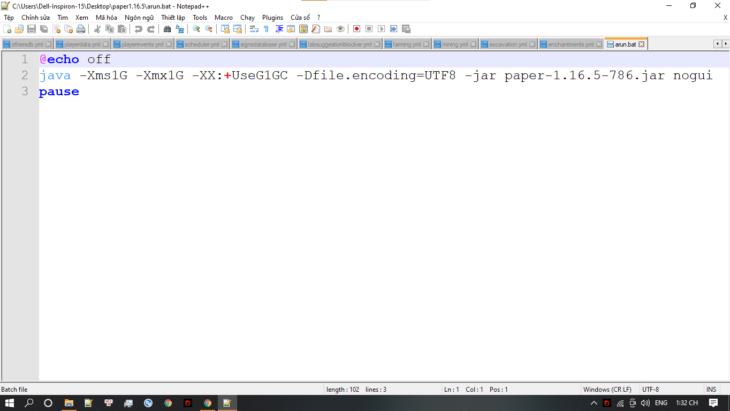Close the farming.yml tab

click(x=427, y=44)
